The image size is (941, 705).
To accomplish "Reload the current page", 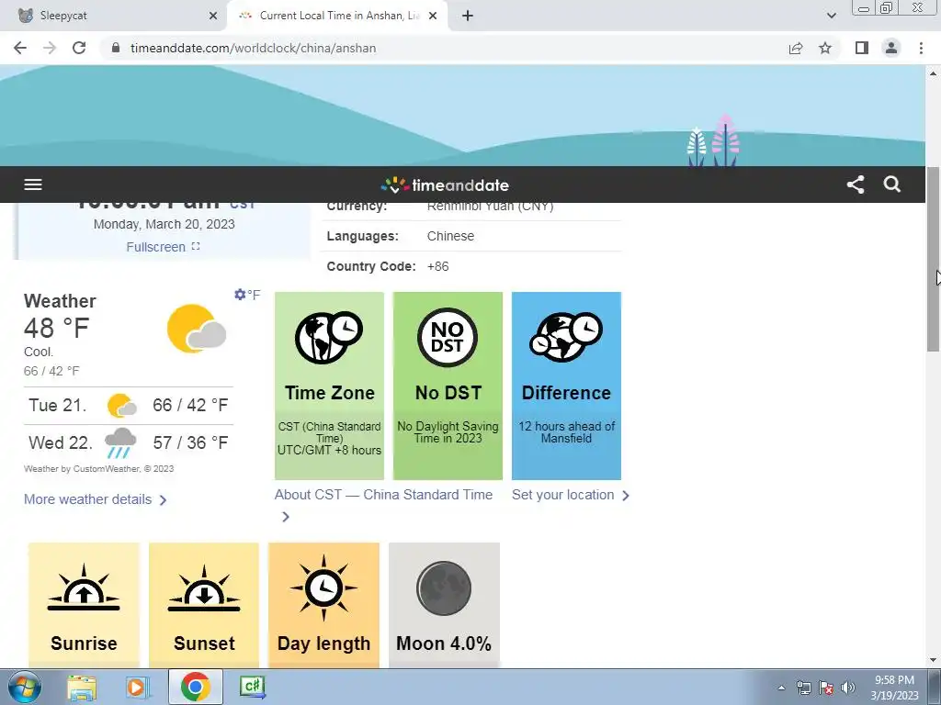I will (79, 48).
